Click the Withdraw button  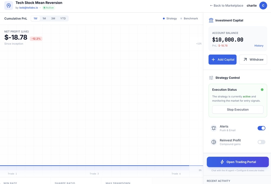[x=253, y=60]
